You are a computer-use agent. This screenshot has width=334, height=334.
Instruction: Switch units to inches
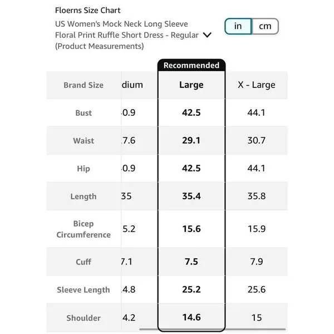click(x=238, y=26)
